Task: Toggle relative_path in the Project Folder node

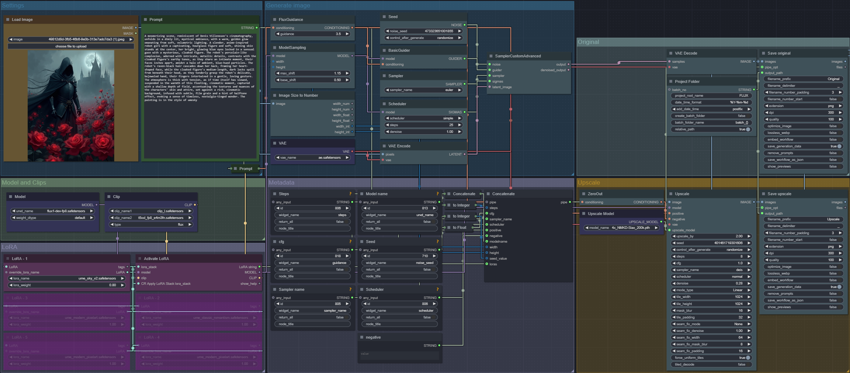Action: (x=747, y=129)
